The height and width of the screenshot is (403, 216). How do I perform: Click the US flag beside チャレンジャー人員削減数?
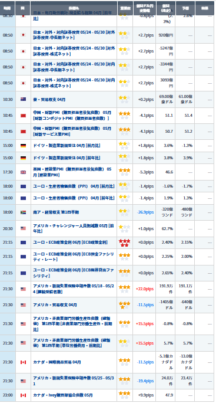23,228
